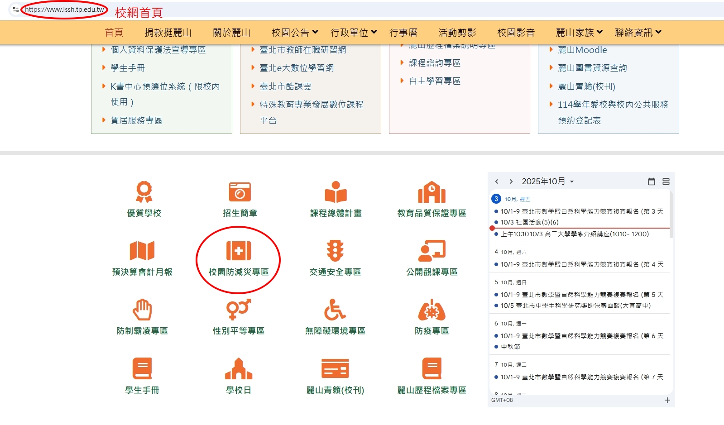The width and height of the screenshot is (724, 425).
Task: Click the 臺北市酷課雲 link
Action: (x=285, y=86)
